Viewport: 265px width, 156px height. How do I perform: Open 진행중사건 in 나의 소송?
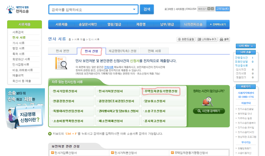(241, 58)
